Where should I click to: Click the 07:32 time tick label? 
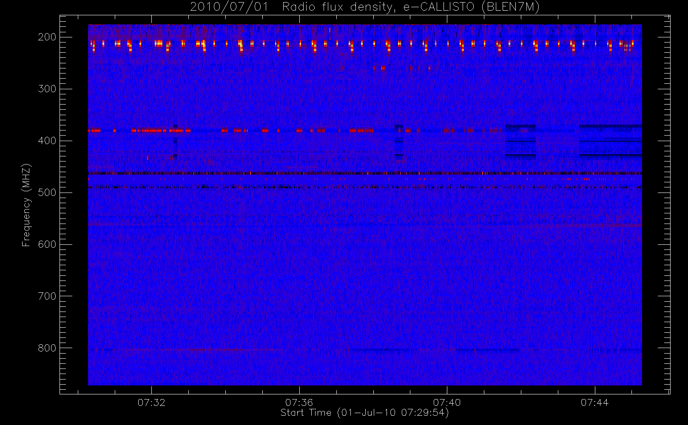[x=151, y=402]
